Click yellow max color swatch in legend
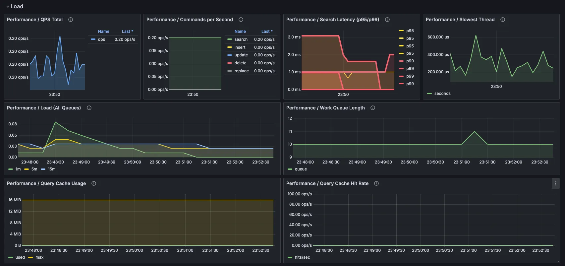This screenshot has width=565, height=266. [x=30, y=257]
